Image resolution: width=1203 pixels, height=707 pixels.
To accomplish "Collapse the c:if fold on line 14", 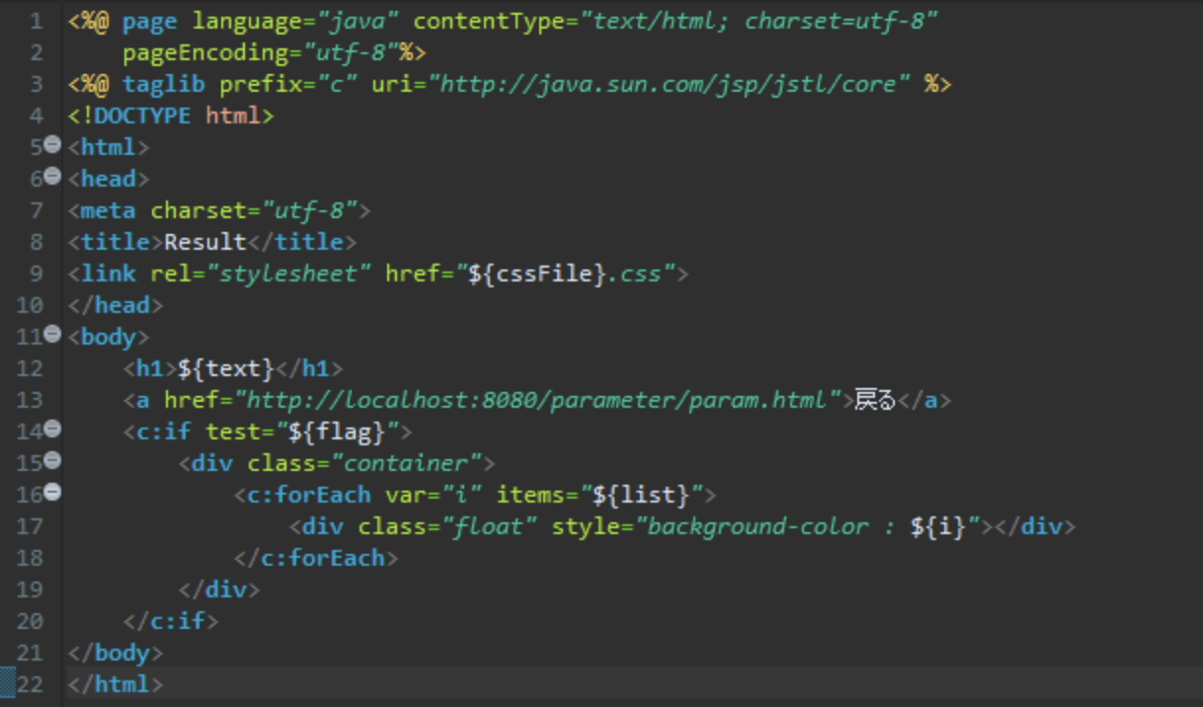I will [x=53, y=430].
